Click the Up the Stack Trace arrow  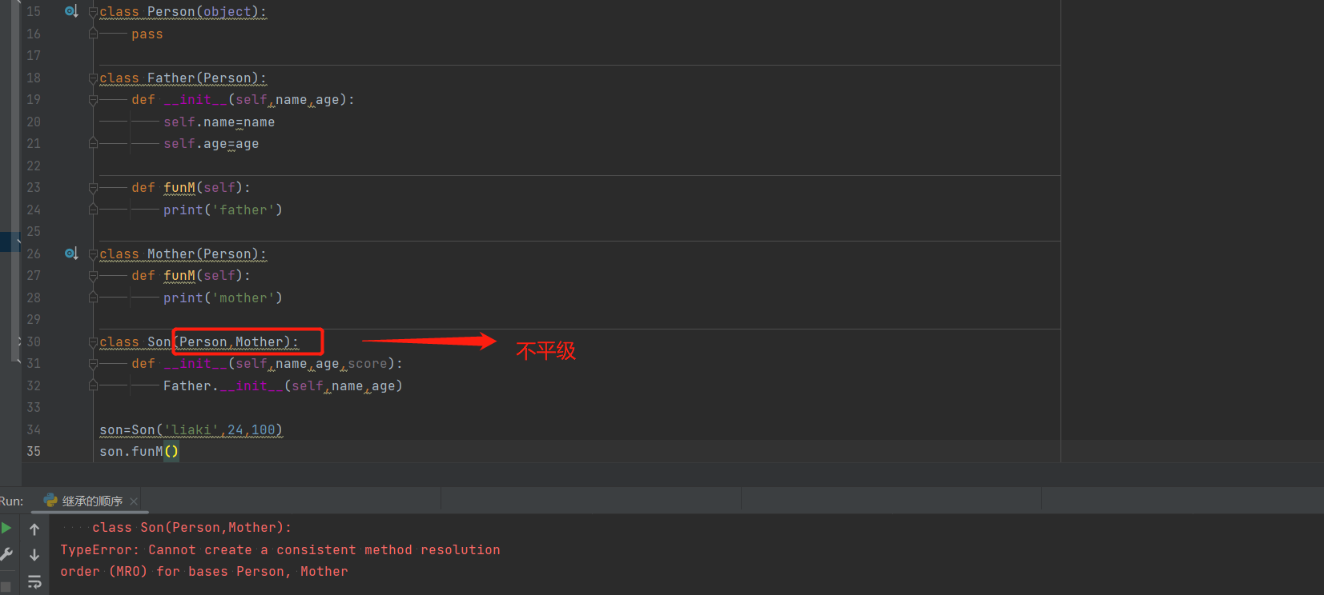34,529
